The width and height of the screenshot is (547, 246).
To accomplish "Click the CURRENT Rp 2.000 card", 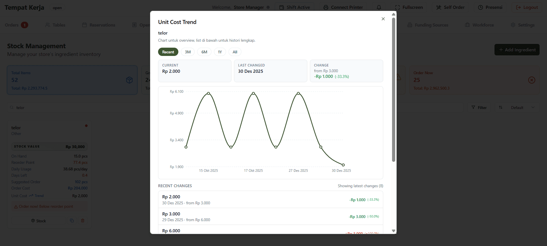I will click(195, 71).
